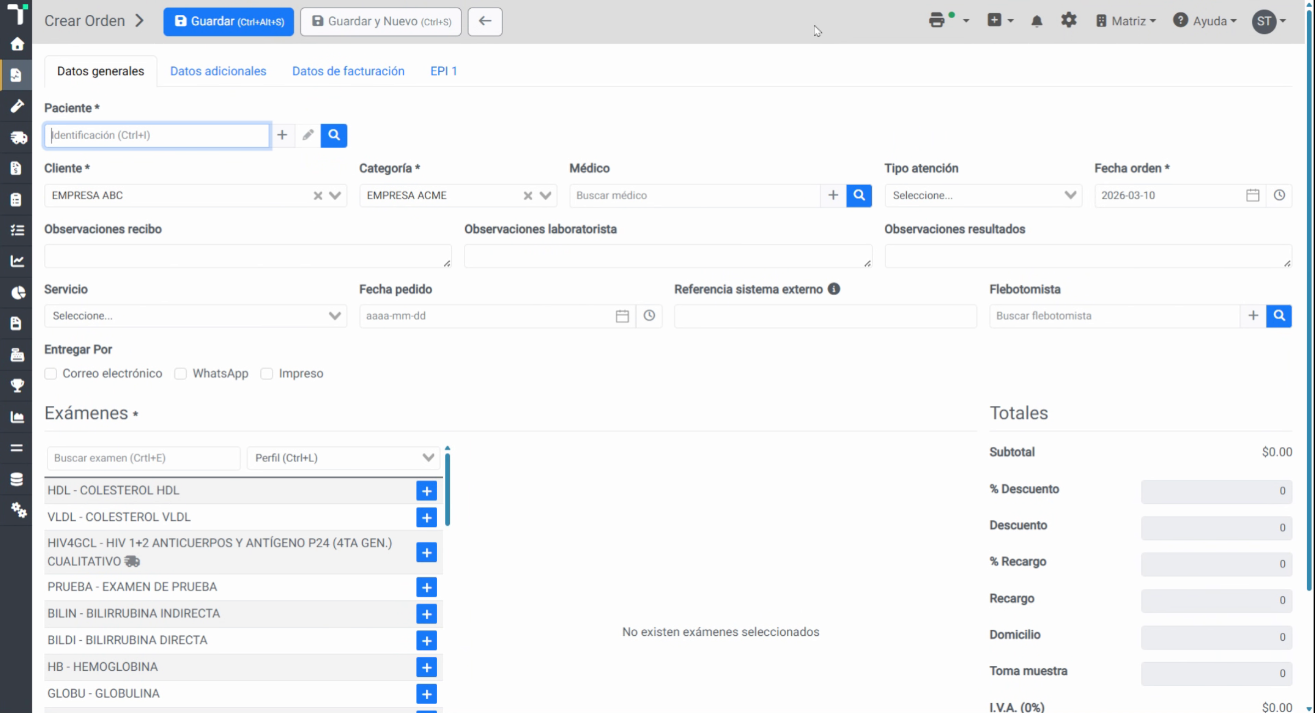Focus the Buscar examen search field
1315x713 pixels.
[144, 458]
